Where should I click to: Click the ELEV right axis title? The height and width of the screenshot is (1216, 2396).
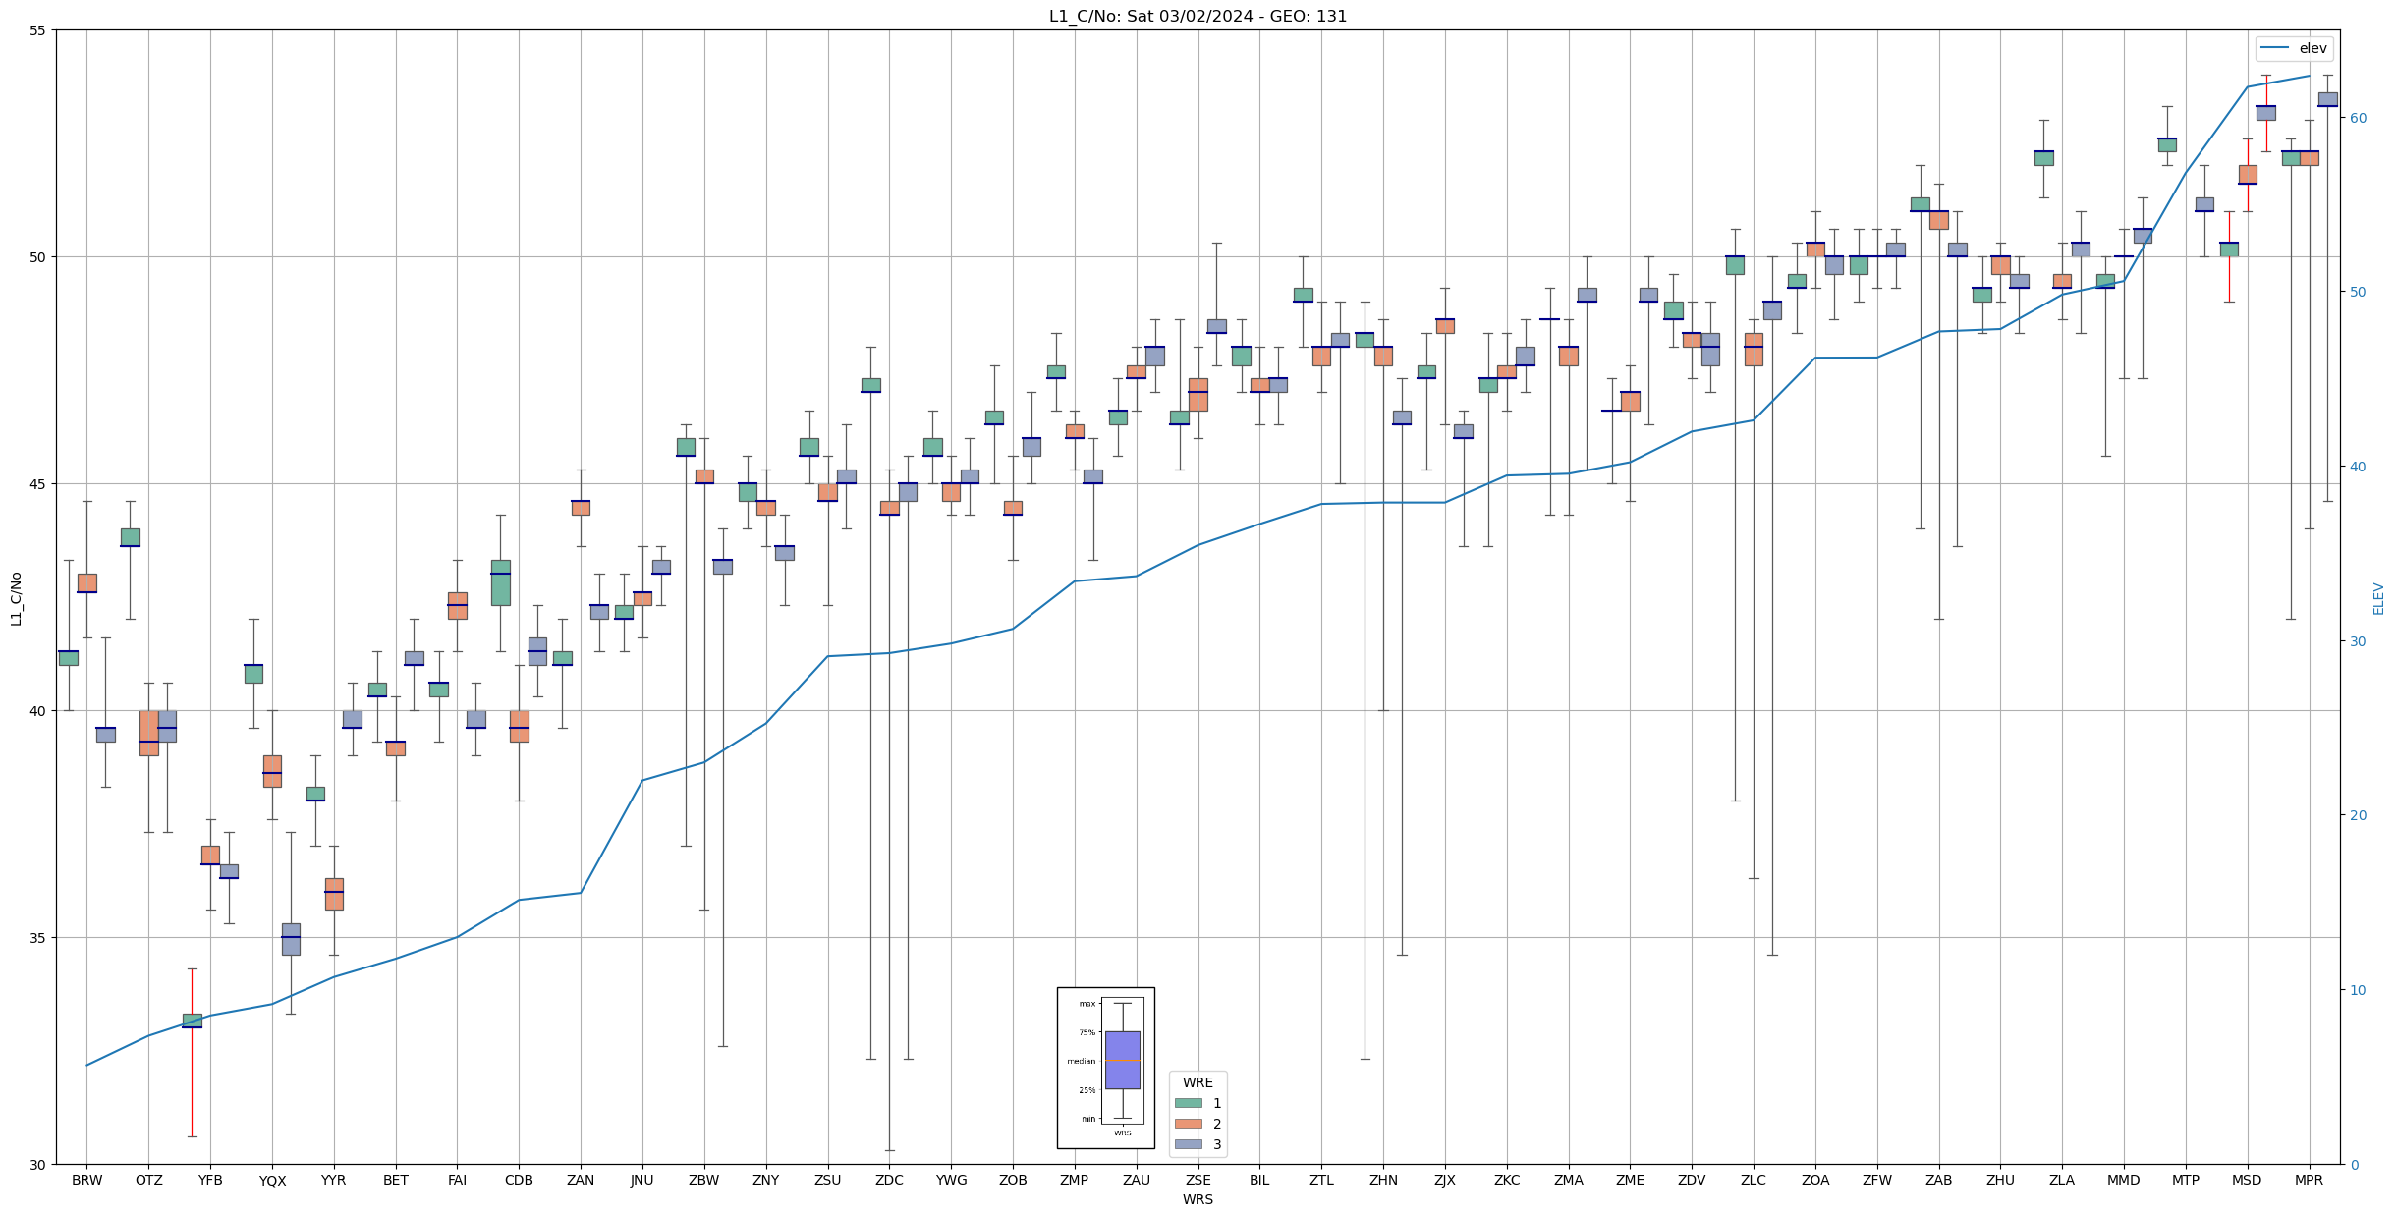click(x=2378, y=597)
